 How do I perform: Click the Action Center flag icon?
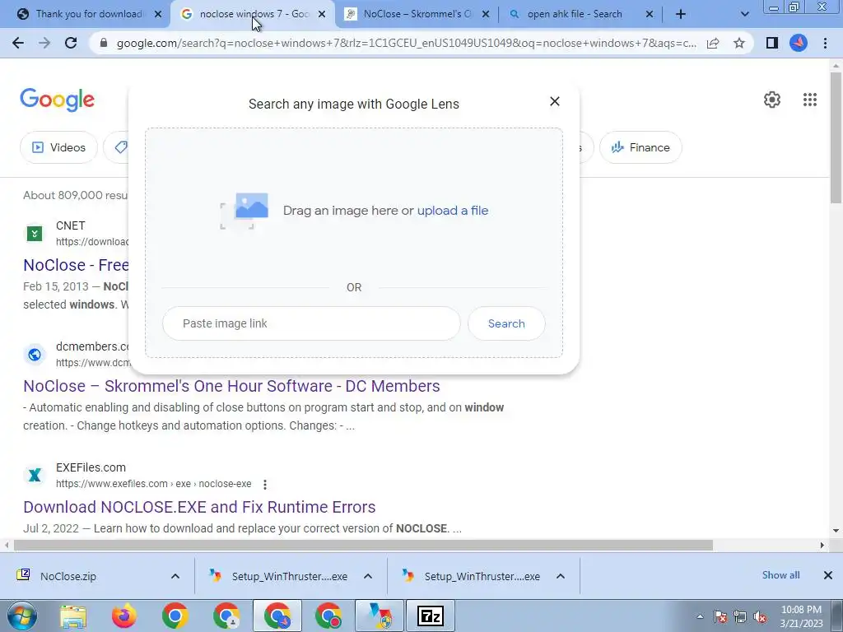click(x=720, y=617)
